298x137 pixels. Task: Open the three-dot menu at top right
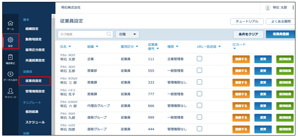point(293,7)
